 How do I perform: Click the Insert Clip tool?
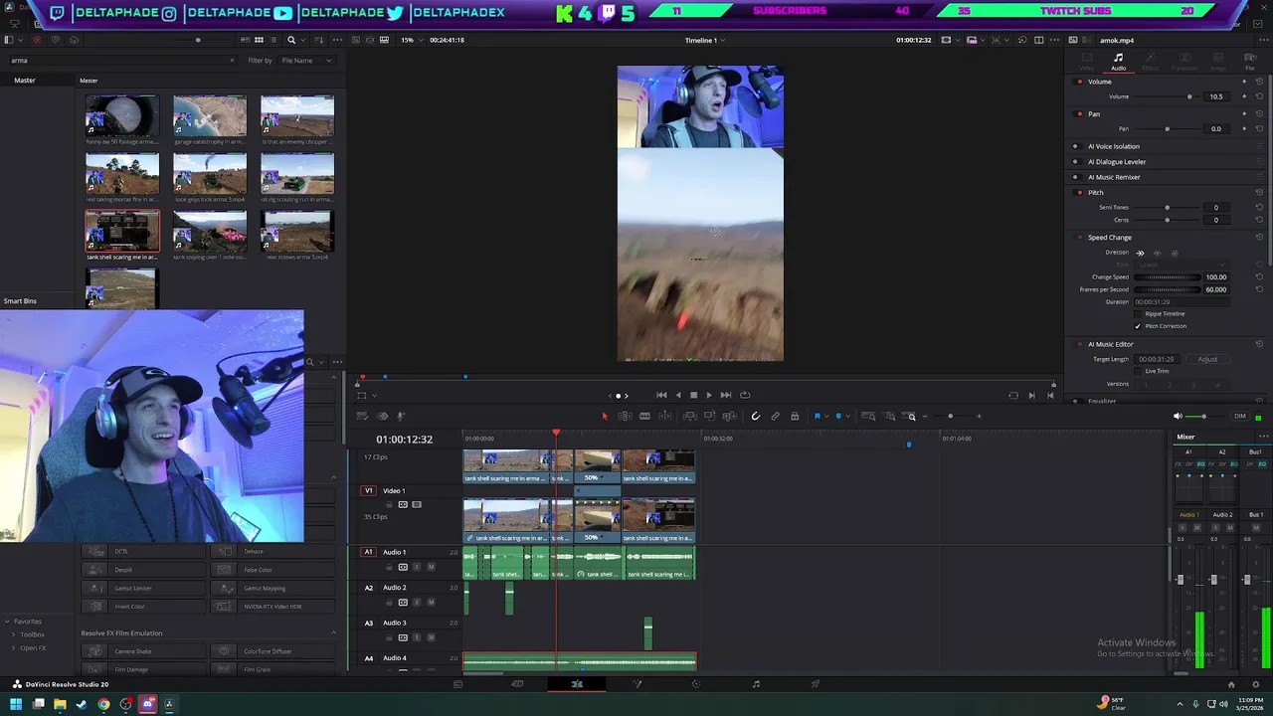tap(689, 416)
